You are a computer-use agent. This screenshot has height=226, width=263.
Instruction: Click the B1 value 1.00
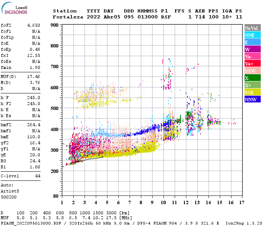click(x=35, y=167)
